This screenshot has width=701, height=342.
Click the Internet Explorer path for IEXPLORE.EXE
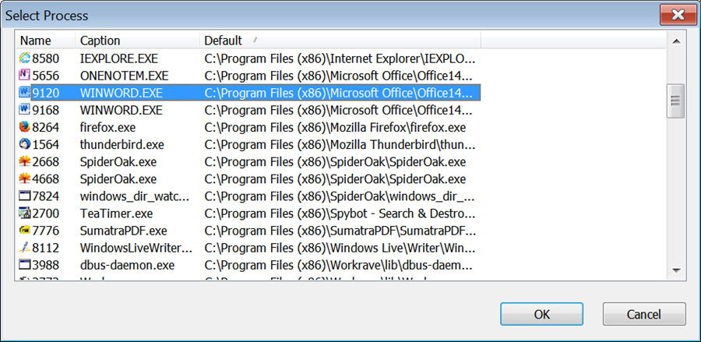pos(340,58)
